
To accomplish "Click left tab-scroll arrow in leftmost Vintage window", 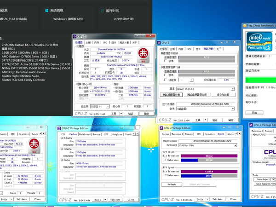I will click(40, 133).
